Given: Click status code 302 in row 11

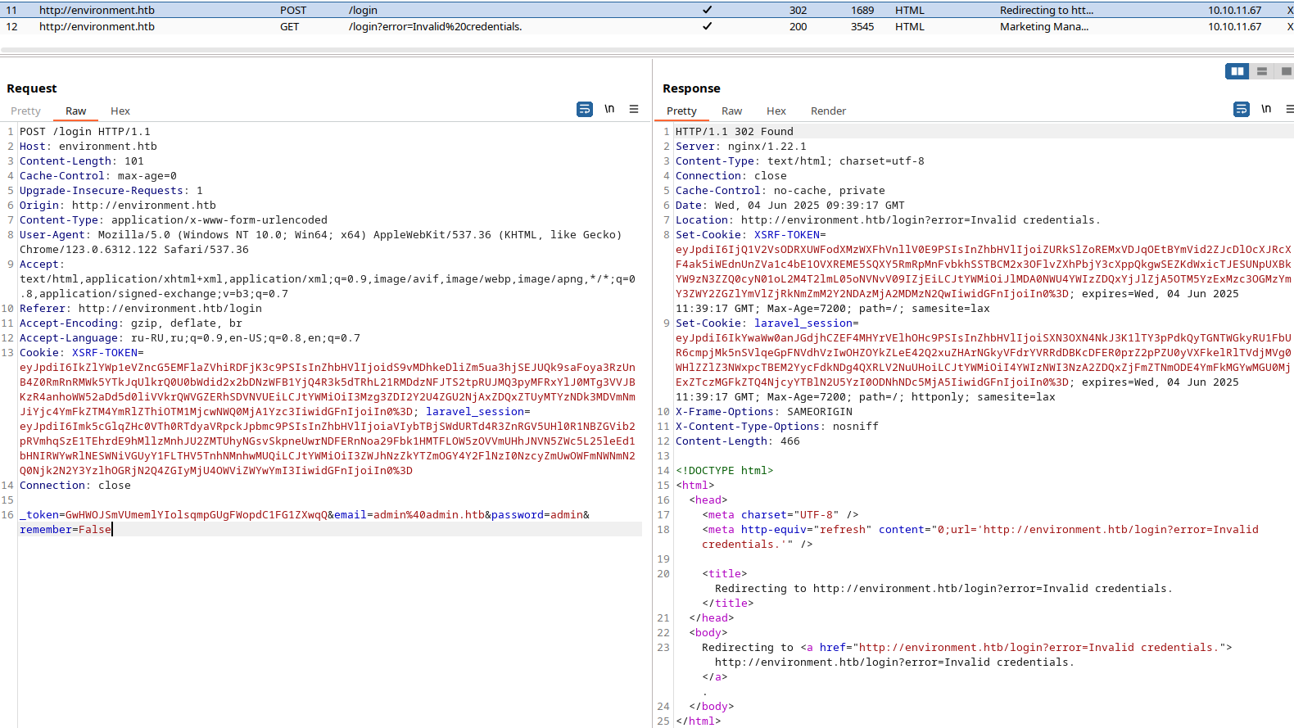Looking at the screenshot, I should [x=798, y=10].
